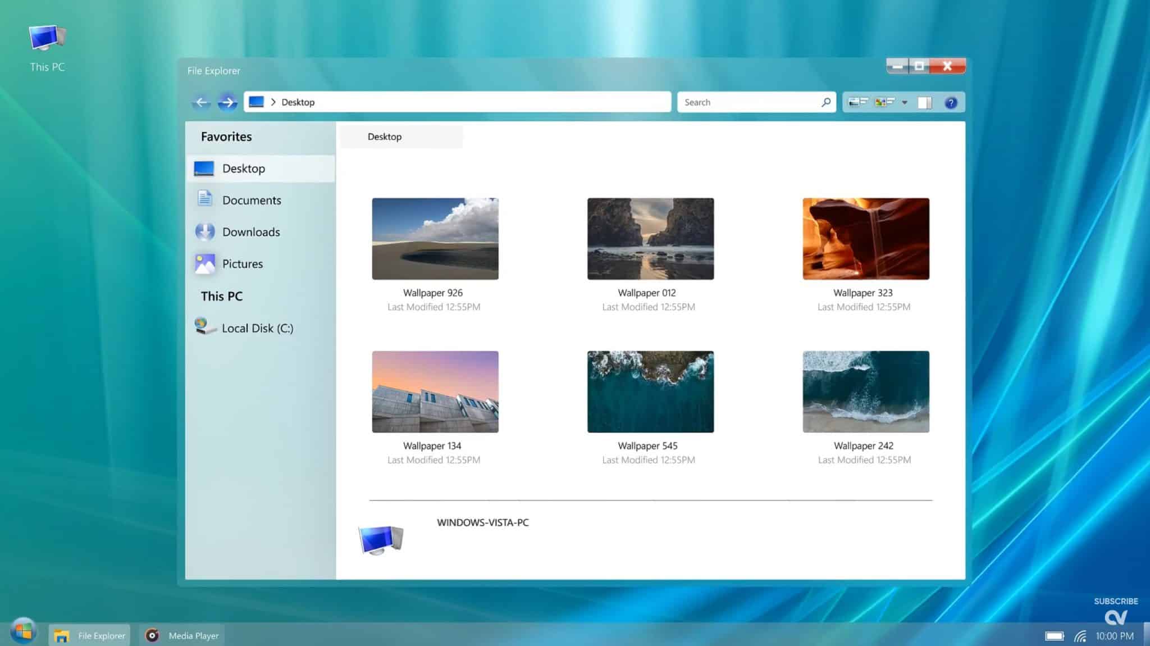
Task: Open the Downloads folder in the sidebar
Action: coord(251,231)
